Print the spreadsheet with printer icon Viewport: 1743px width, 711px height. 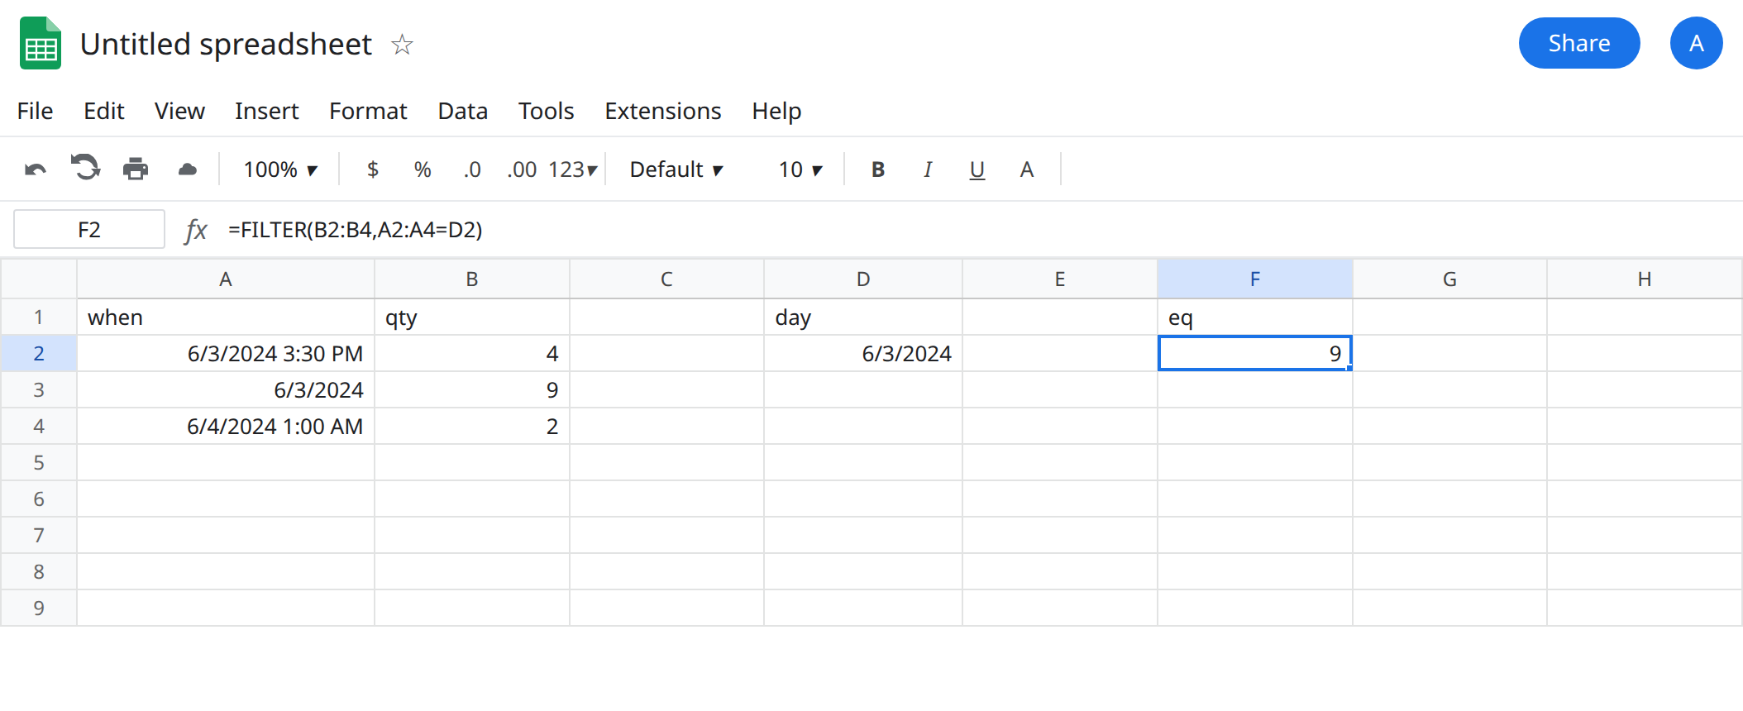pyautogui.click(x=136, y=169)
